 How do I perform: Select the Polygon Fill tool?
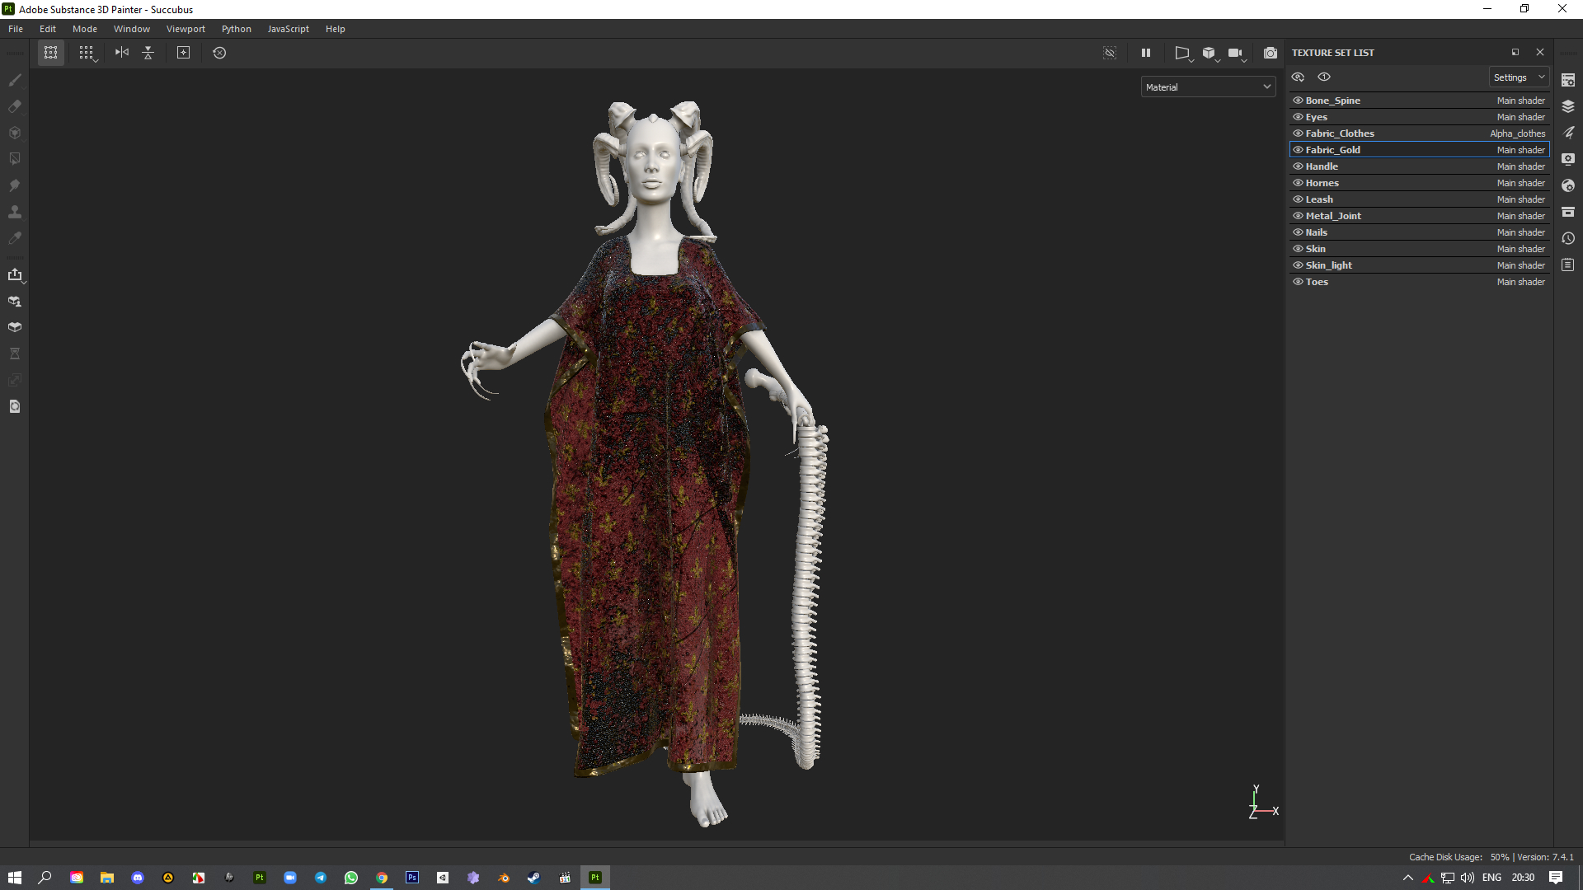tap(15, 159)
